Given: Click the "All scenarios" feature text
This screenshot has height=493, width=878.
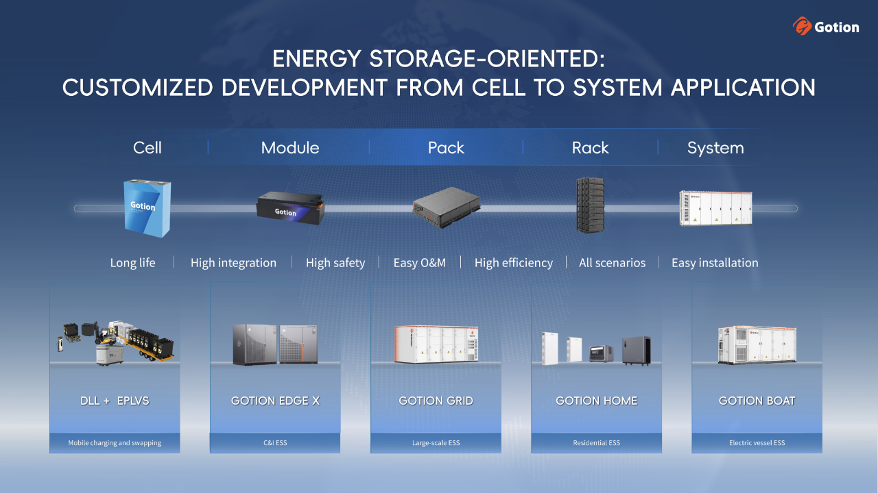Looking at the screenshot, I should pyautogui.click(x=613, y=263).
